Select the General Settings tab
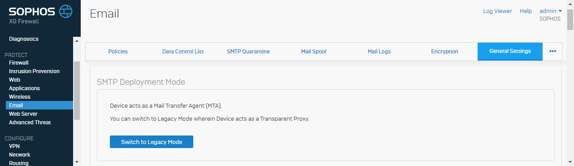 coord(510,51)
